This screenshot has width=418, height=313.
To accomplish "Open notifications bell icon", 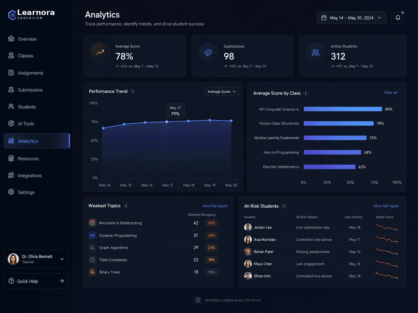I will click(x=398, y=18).
